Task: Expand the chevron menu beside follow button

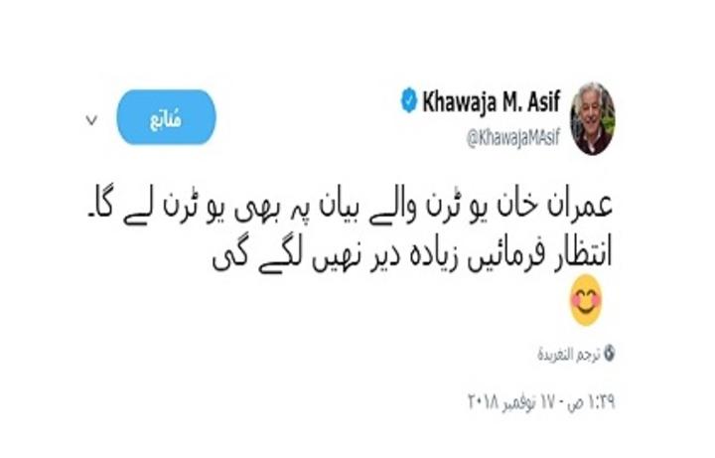Action: [x=91, y=120]
